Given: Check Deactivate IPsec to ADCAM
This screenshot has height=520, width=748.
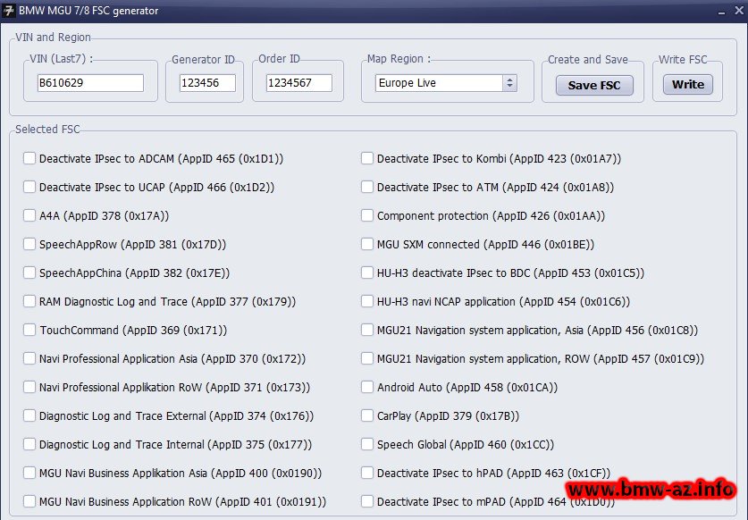Looking at the screenshot, I should coord(29,158).
